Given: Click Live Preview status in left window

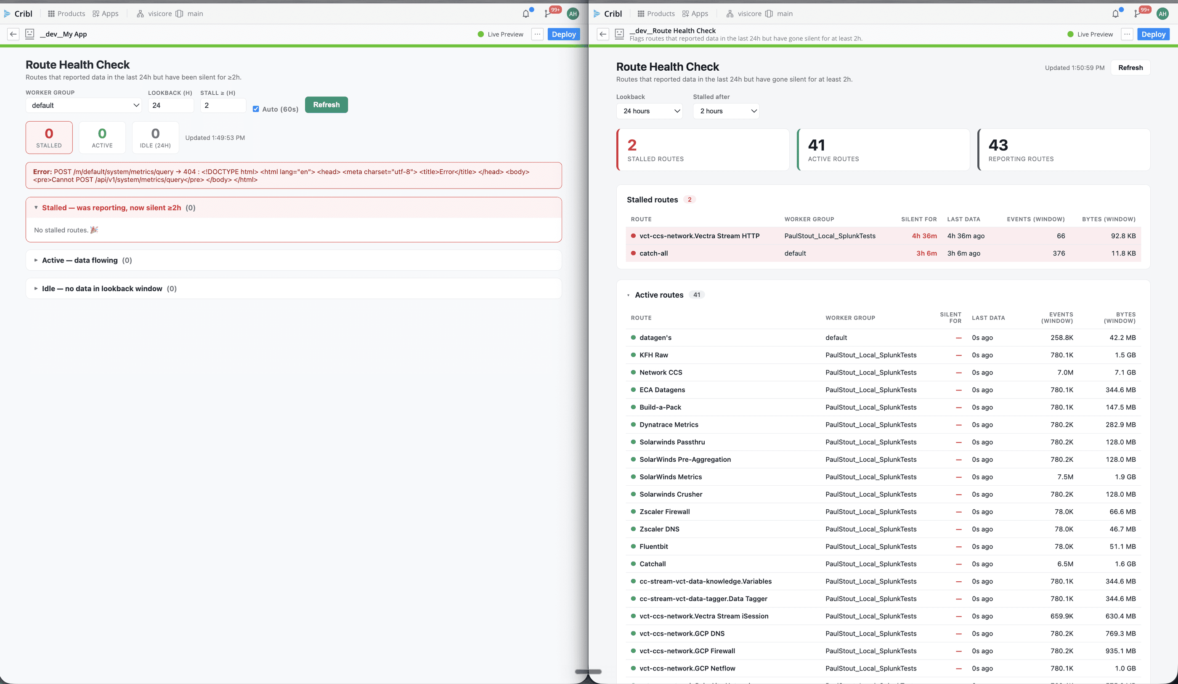Looking at the screenshot, I should pyautogui.click(x=500, y=34).
